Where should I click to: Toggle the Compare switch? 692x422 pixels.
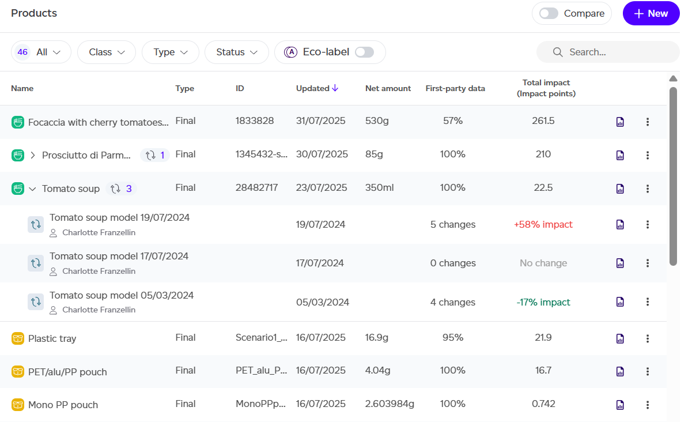point(549,13)
